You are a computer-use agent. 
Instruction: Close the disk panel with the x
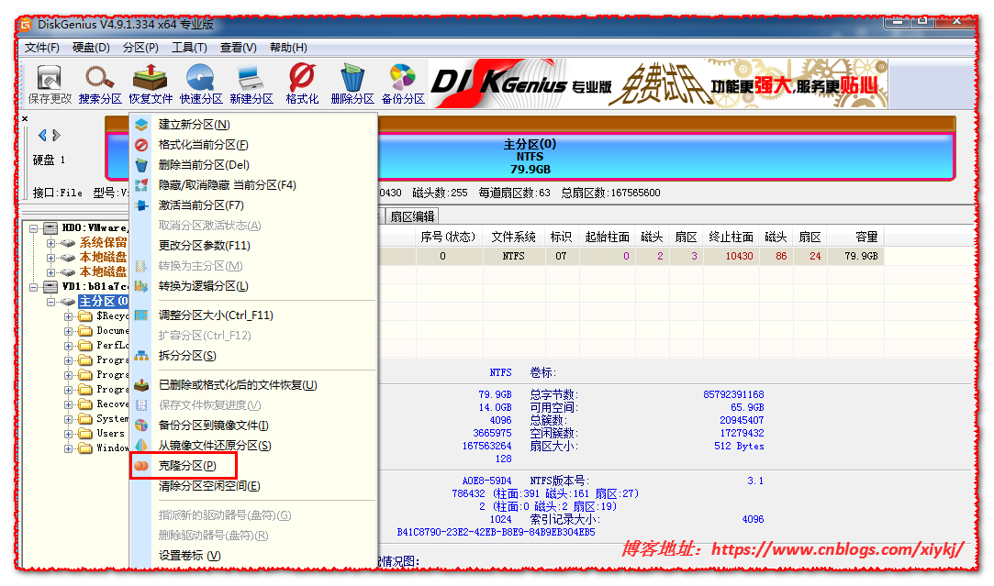25,118
